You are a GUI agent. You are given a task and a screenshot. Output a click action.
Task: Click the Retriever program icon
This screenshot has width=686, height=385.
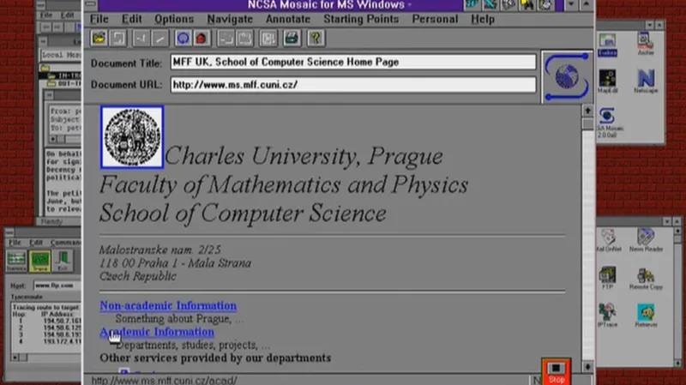tap(646, 316)
